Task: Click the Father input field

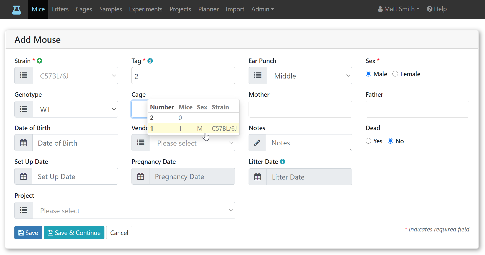Action: [417, 109]
